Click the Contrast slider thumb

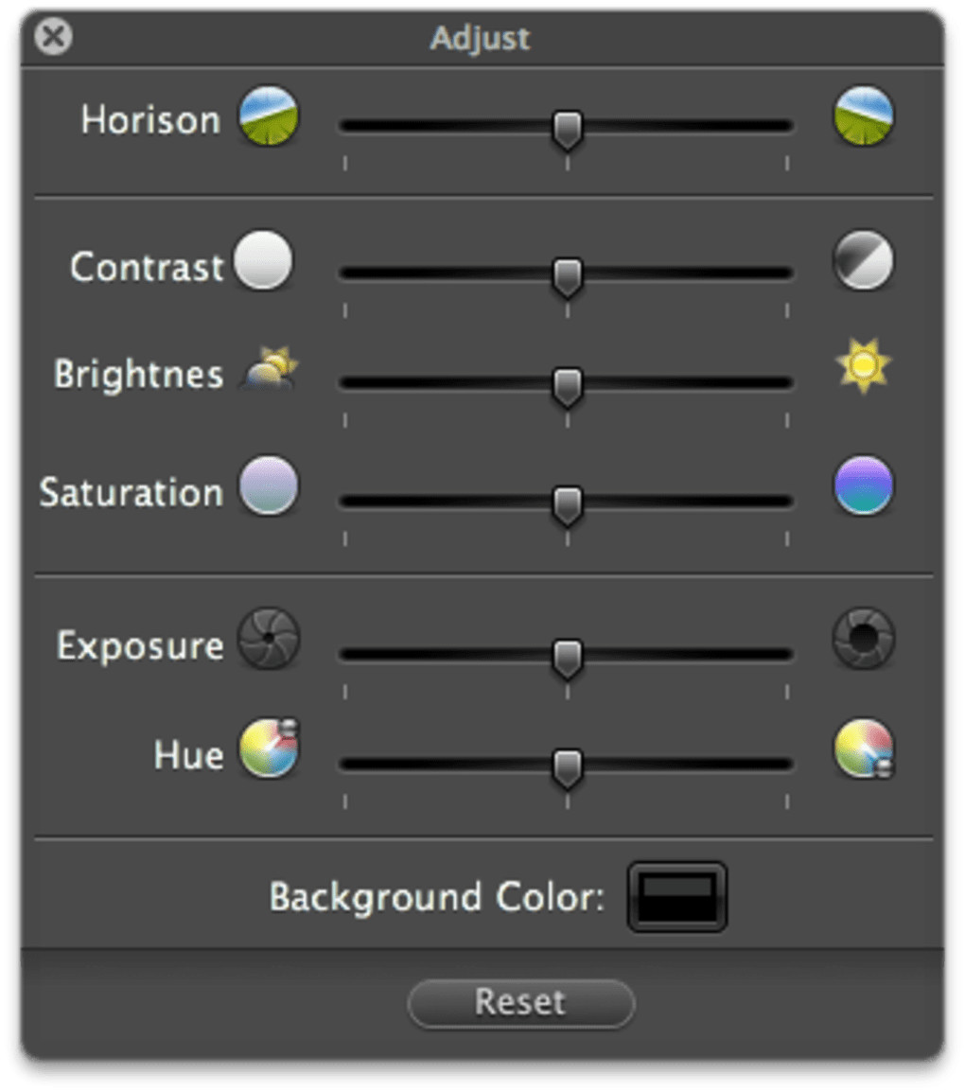(x=567, y=276)
